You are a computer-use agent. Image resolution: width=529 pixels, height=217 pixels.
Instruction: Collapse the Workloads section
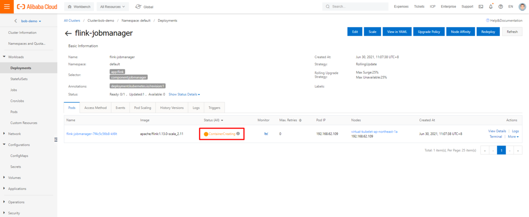click(16, 57)
